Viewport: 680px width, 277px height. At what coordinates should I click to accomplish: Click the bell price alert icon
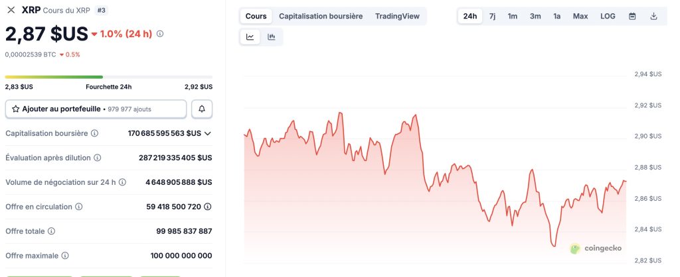tap(202, 109)
